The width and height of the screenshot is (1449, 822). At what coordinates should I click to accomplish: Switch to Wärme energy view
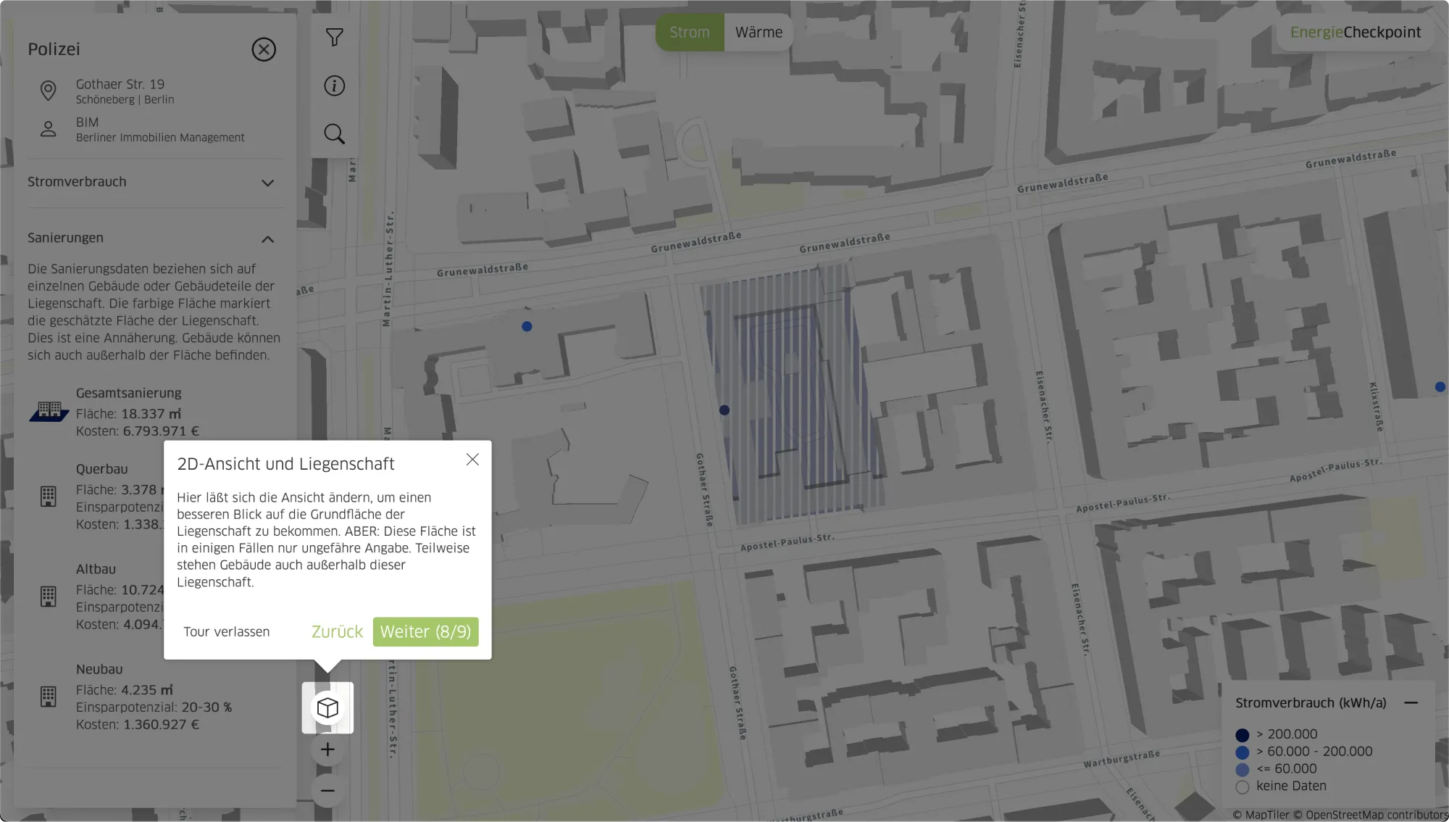click(x=759, y=32)
